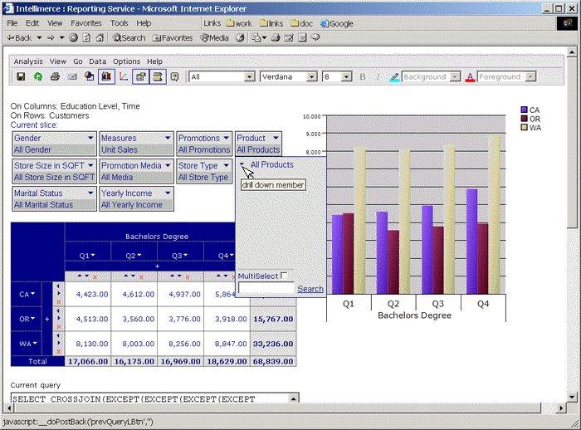This screenshot has width=581, height=430.
Task: Click the browser Back button
Action: (21, 38)
